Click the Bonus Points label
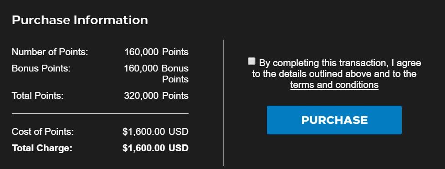Viewport: 445px width, 169px height. pos(41,68)
